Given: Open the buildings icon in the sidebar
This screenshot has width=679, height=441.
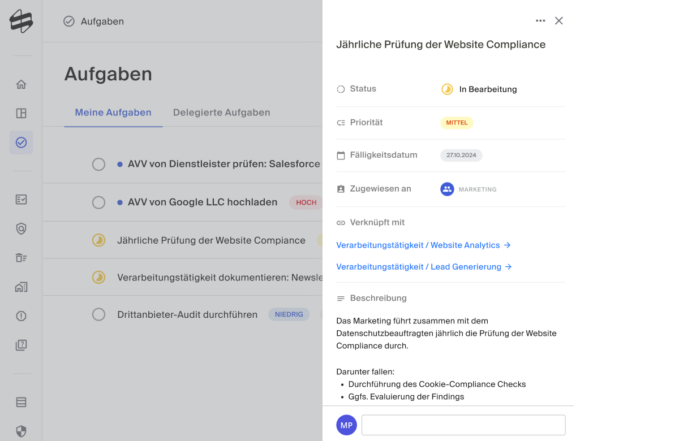Looking at the screenshot, I should 21,287.
